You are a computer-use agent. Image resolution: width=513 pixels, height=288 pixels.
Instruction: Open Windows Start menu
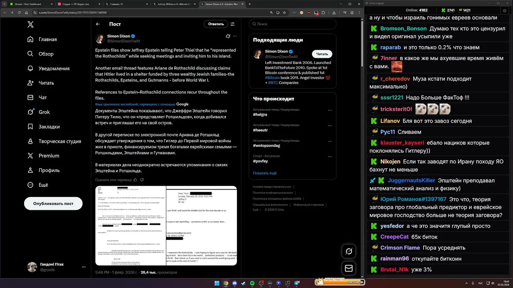pyautogui.click(x=217, y=283)
